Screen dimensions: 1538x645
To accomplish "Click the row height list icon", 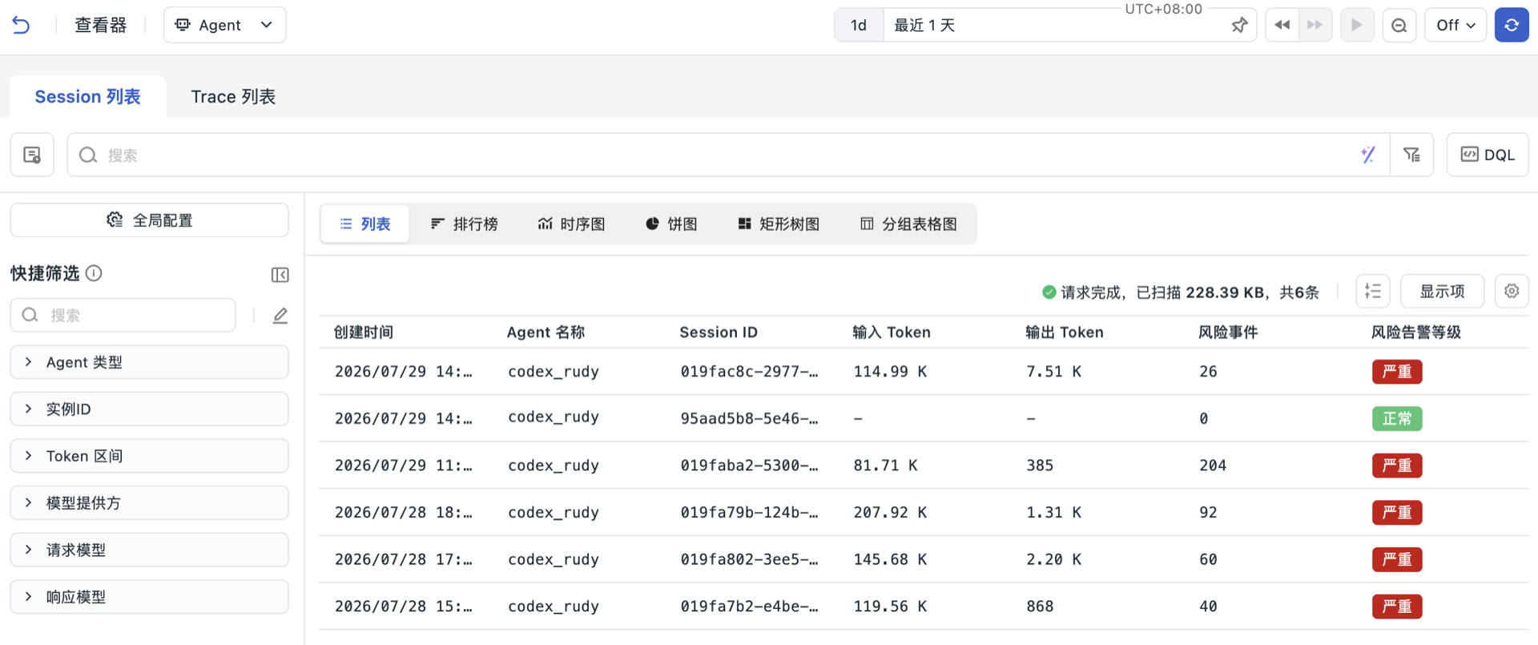I will click(x=1372, y=291).
